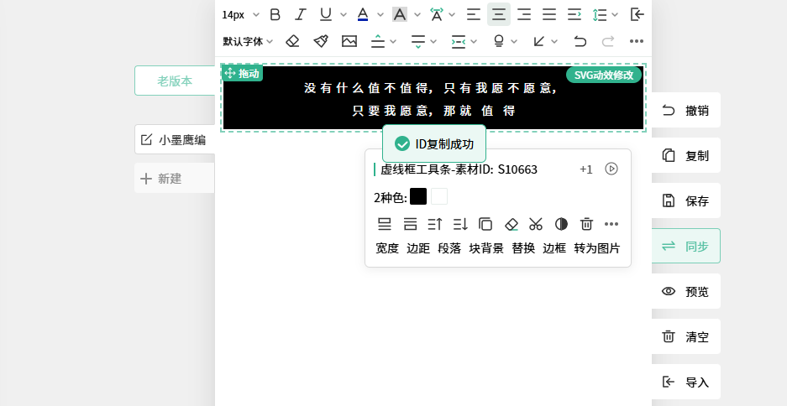The image size is (787, 406).
Task: Open font color dropdown arrow
Action: pos(380,14)
